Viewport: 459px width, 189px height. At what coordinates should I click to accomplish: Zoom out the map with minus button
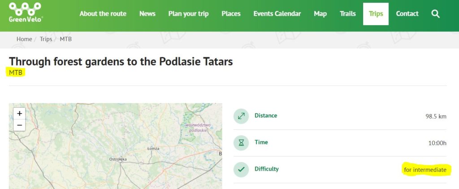19,125
